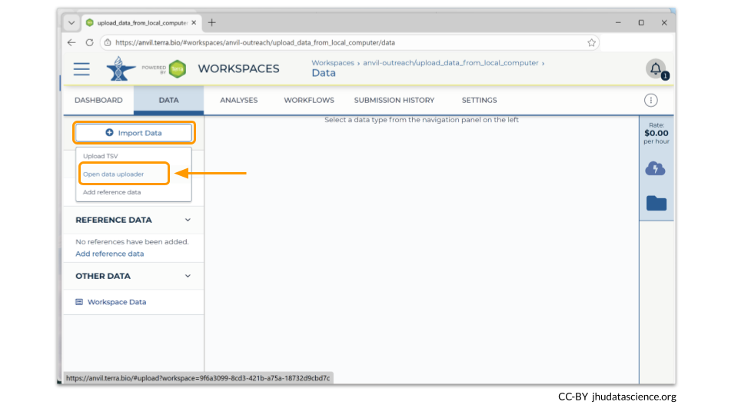Choose Add reference data in dropdown menu
Viewport: 738px width, 415px height.
(111, 192)
